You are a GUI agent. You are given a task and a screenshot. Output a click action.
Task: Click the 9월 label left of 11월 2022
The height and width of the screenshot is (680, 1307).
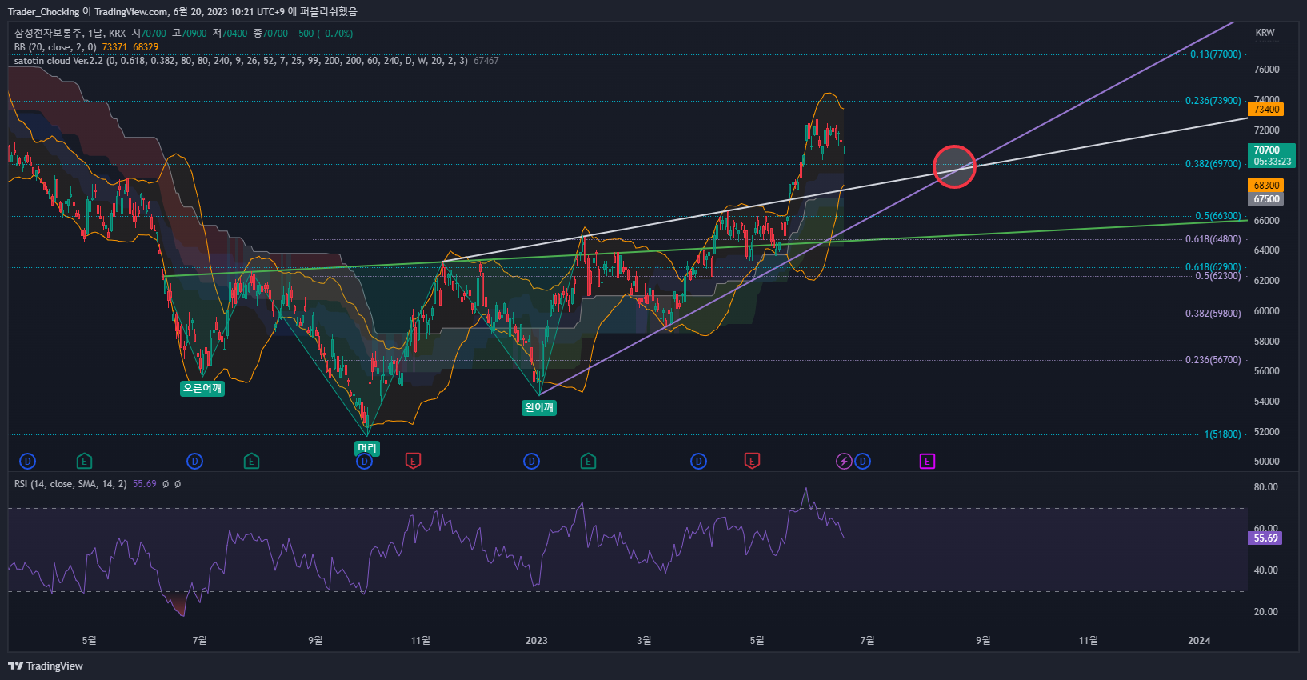tap(315, 641)
